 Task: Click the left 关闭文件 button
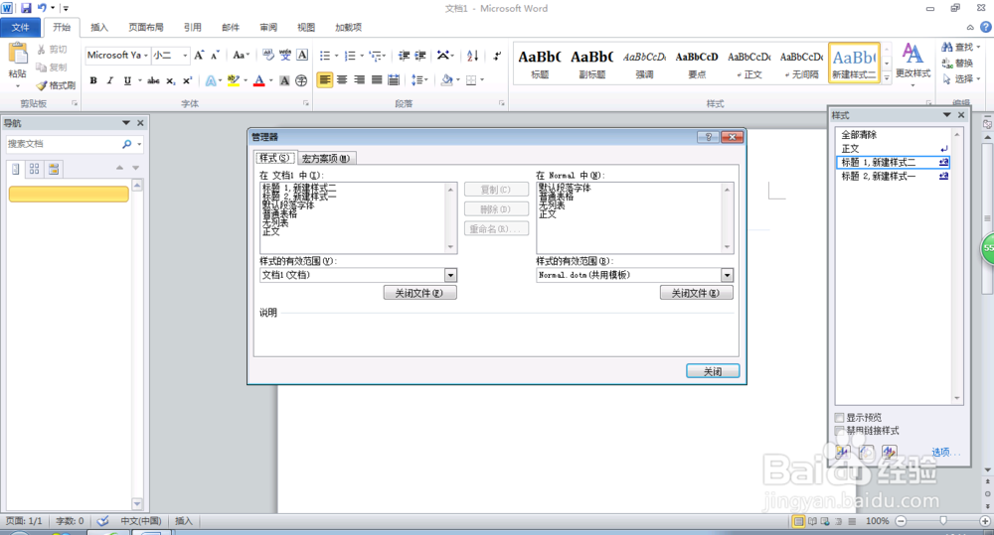pyautogui.click(x=419, y=293)
